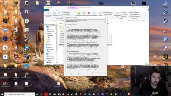This screenshot has height=96, width=171.
Task: Click Auswahl umkehren in the ribbon
Action: tap(135, 16)
